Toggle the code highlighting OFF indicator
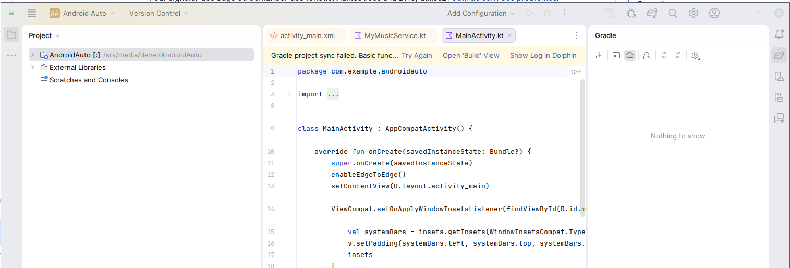 (x=576, y=72)
